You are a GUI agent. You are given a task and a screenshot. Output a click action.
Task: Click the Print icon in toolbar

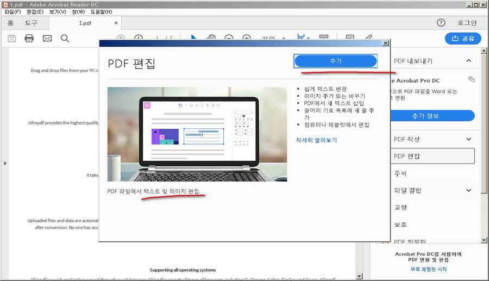tap(29, 39)
